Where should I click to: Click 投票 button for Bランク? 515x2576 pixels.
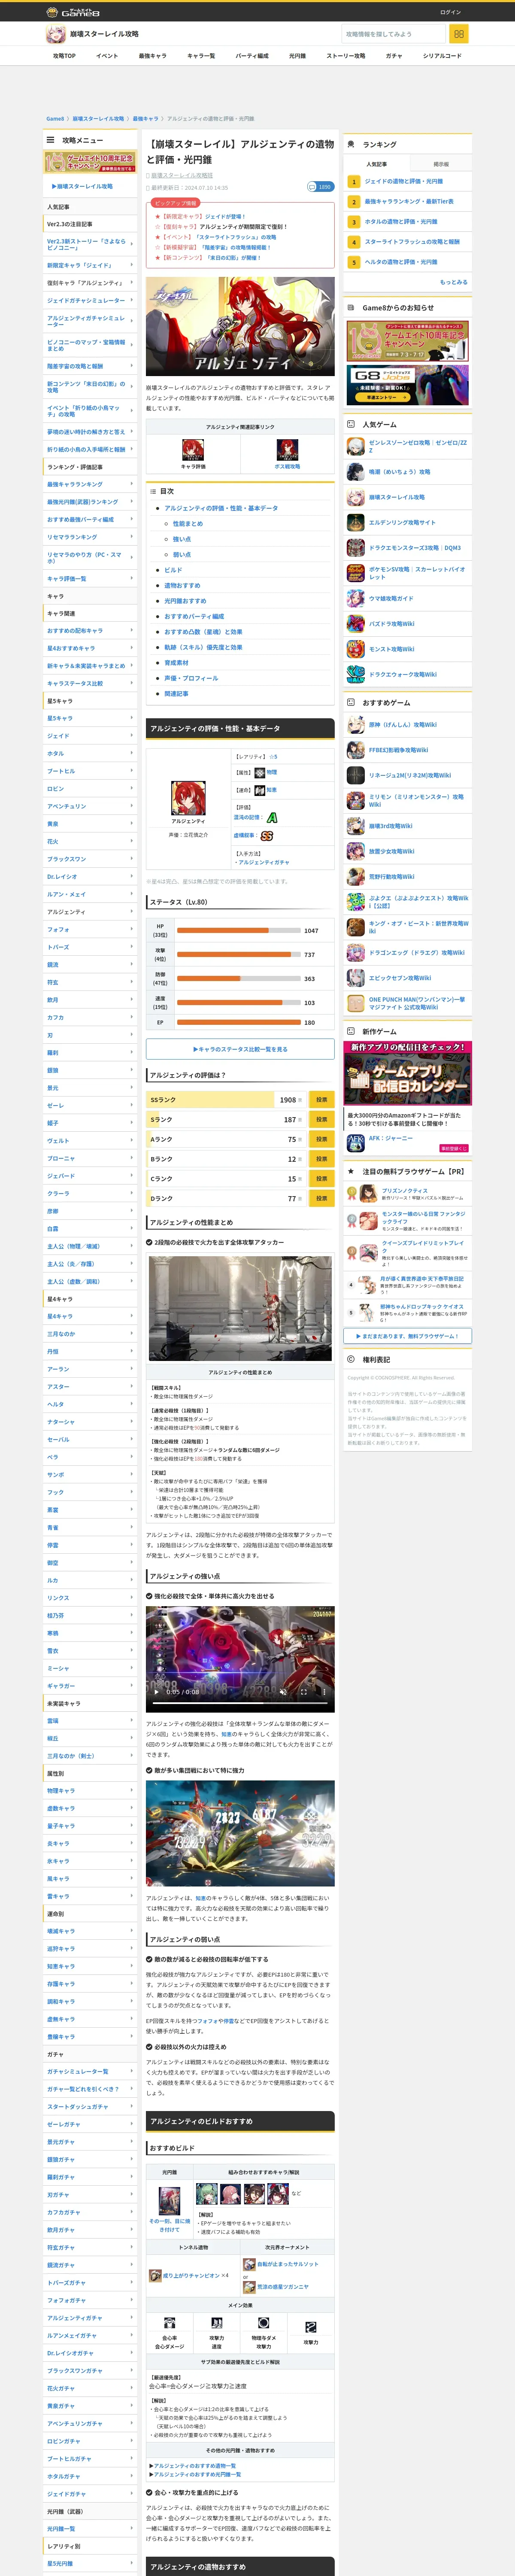(x=322, y=1159)
